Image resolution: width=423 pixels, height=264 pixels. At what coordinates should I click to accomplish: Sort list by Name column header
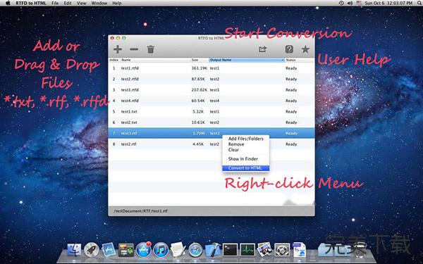[155, 60]
